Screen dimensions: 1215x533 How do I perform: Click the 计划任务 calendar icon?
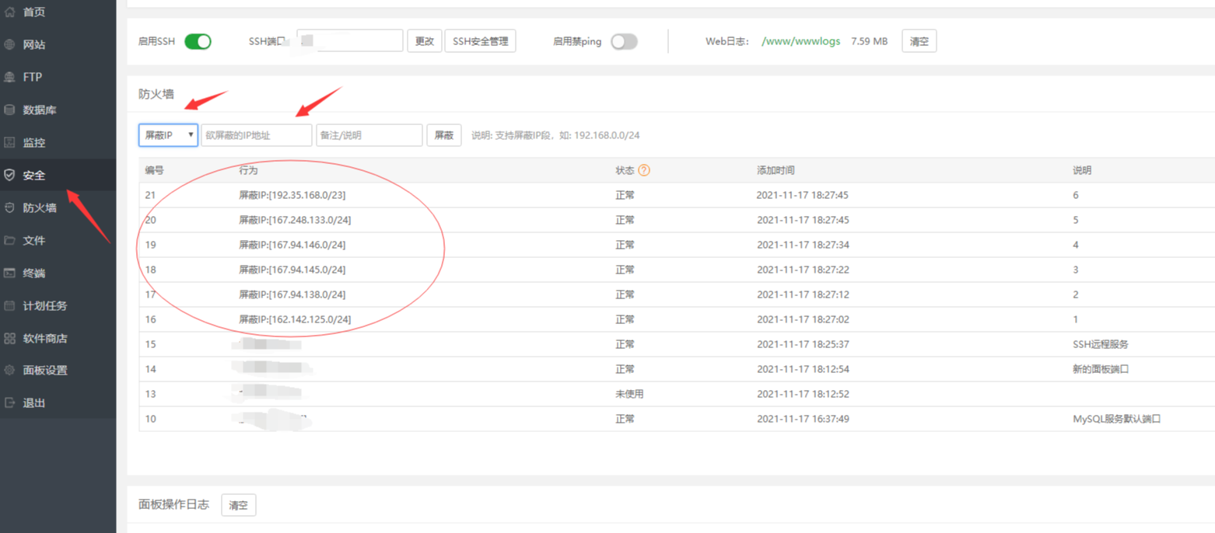click(x=9, y=306)
